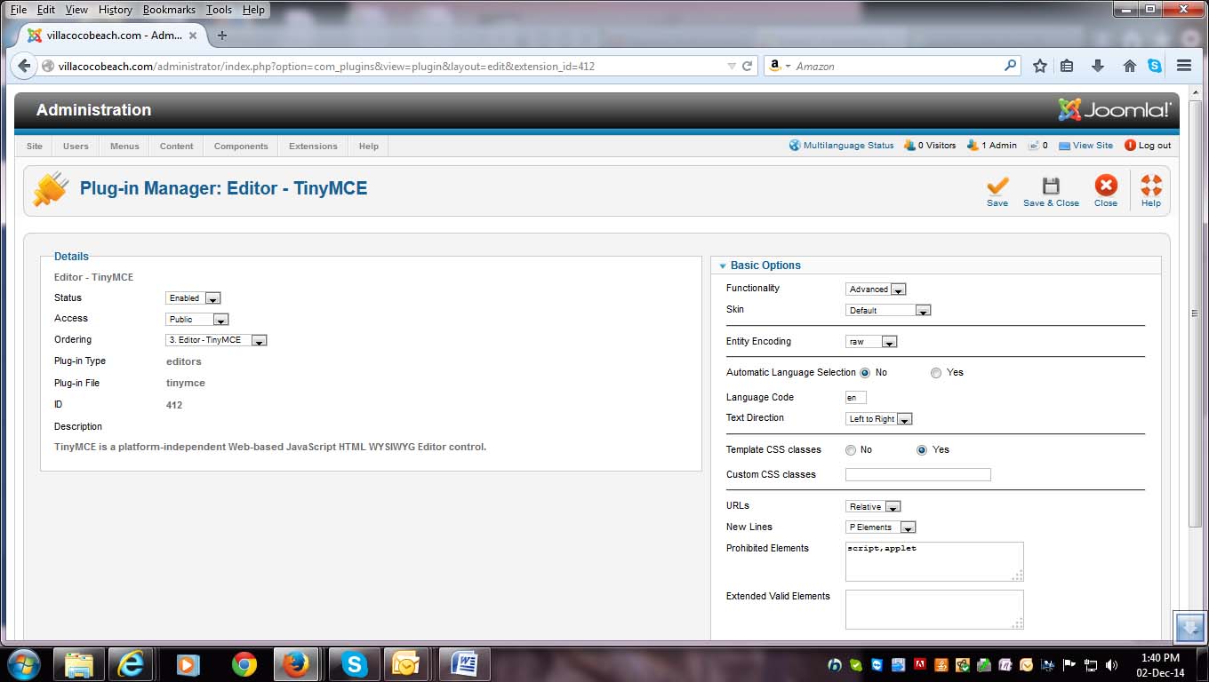Image resolution: width=1209 pixels, height=682 pixels.
Task: Open the Help lifebuoy icon
Action: (x=1151, y=185)
